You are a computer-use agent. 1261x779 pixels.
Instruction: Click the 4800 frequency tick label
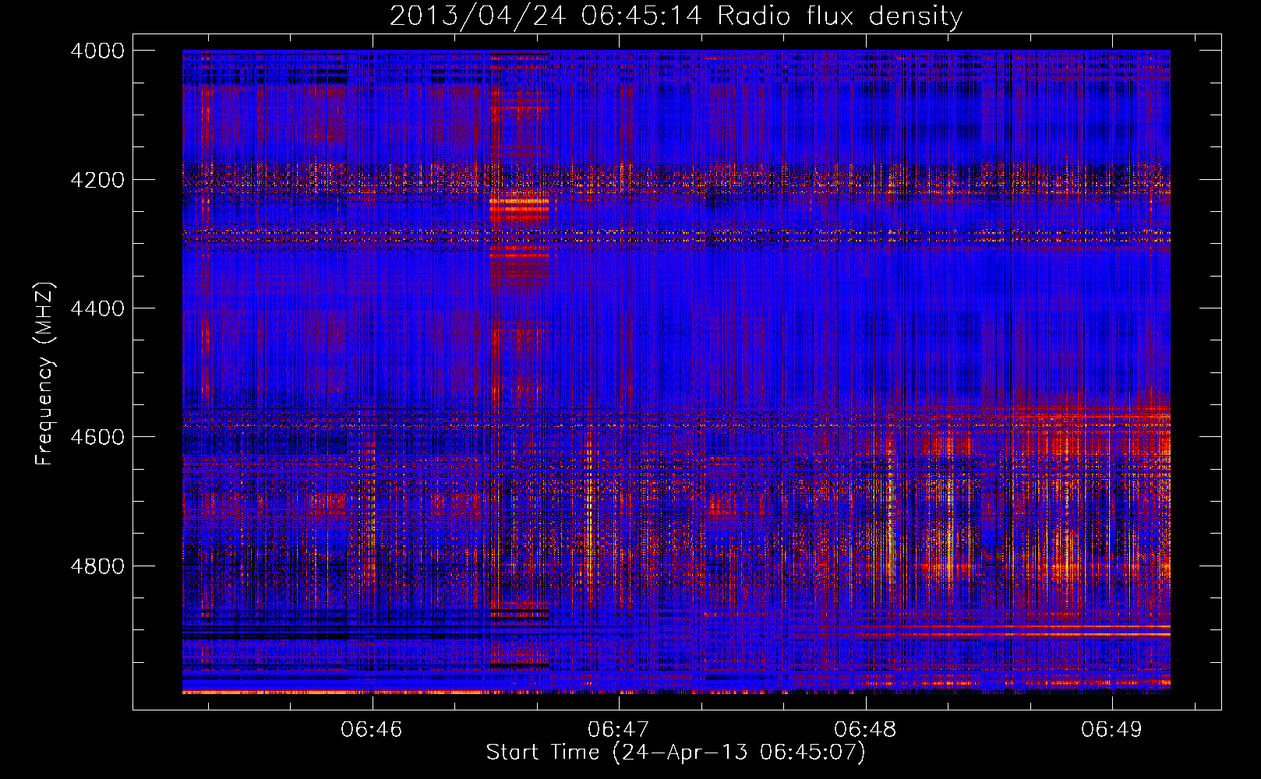point(97,566)
